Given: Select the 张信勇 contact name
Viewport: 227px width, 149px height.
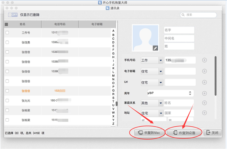Looking at the screenshot, I should coord(26,42).
